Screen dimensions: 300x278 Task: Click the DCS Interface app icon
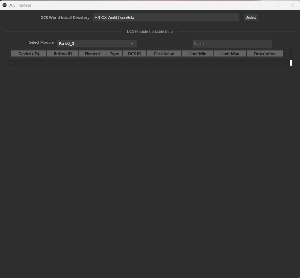(x=4, y=5)
